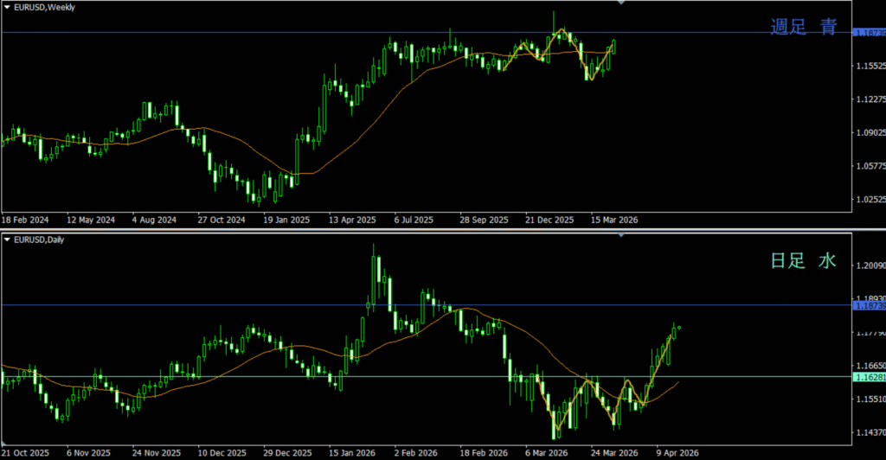Click the EURUSD,Daily chart title text

pyautogui.click(x=40, y=240)
